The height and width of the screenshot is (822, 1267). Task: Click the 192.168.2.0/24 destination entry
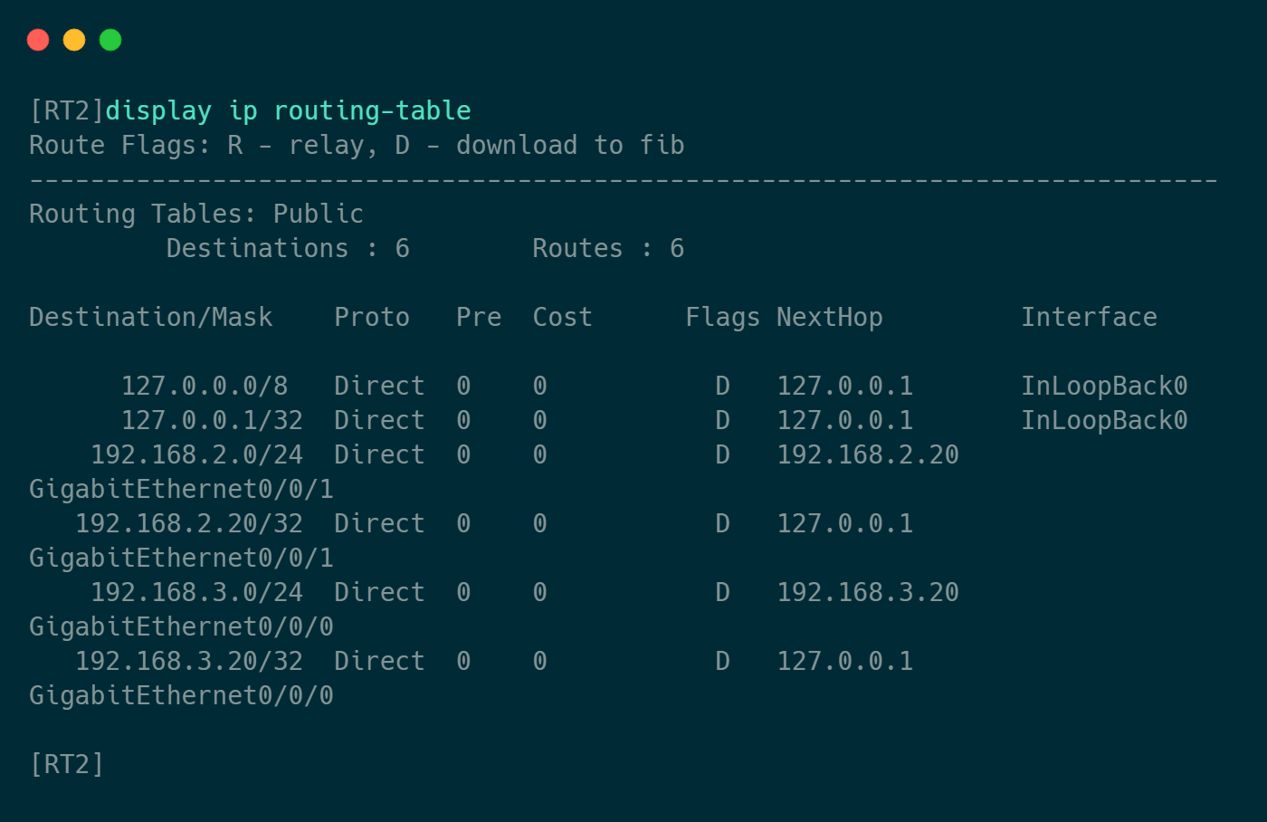pyautogui.click(x=196, y=454)
